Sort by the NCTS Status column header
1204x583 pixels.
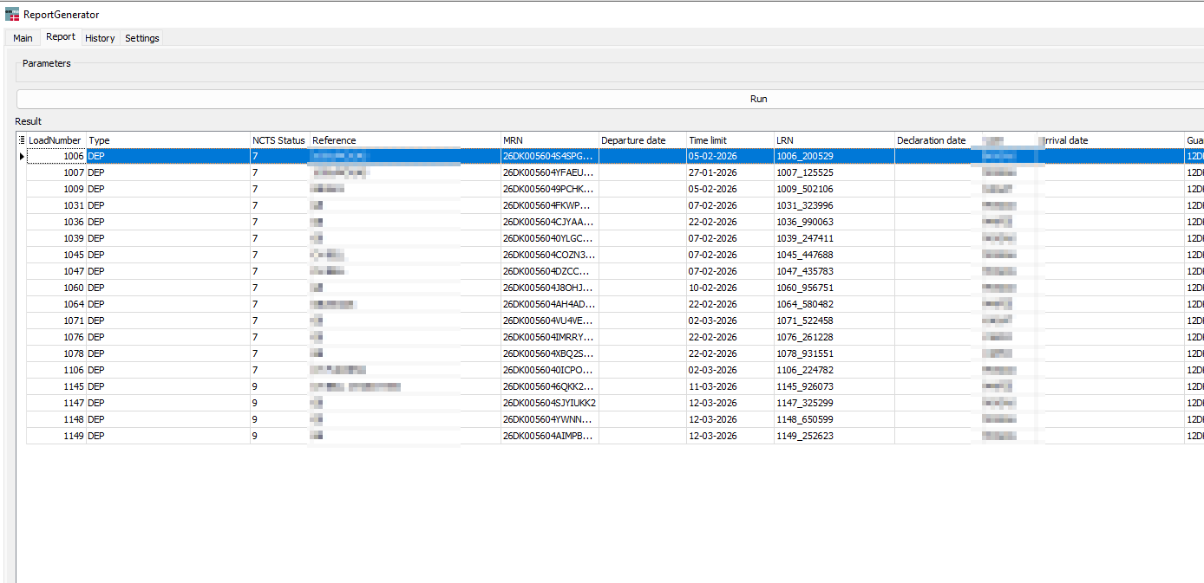coord(278,140)
